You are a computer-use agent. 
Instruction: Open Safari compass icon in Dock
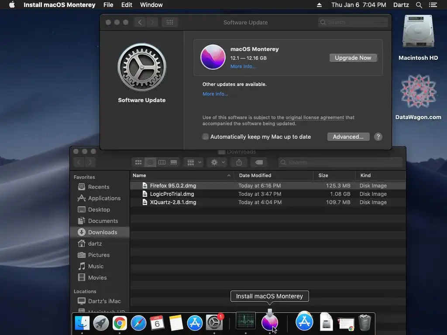138,323
